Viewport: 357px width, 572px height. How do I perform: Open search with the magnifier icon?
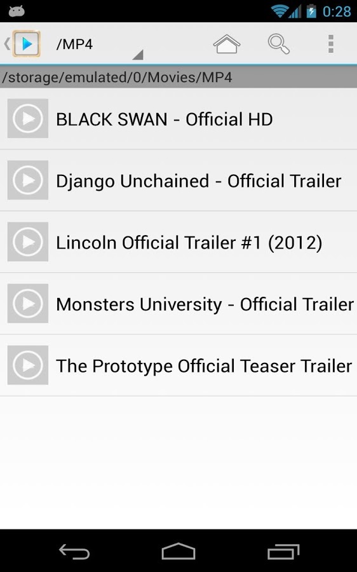[x=279, y=44]
